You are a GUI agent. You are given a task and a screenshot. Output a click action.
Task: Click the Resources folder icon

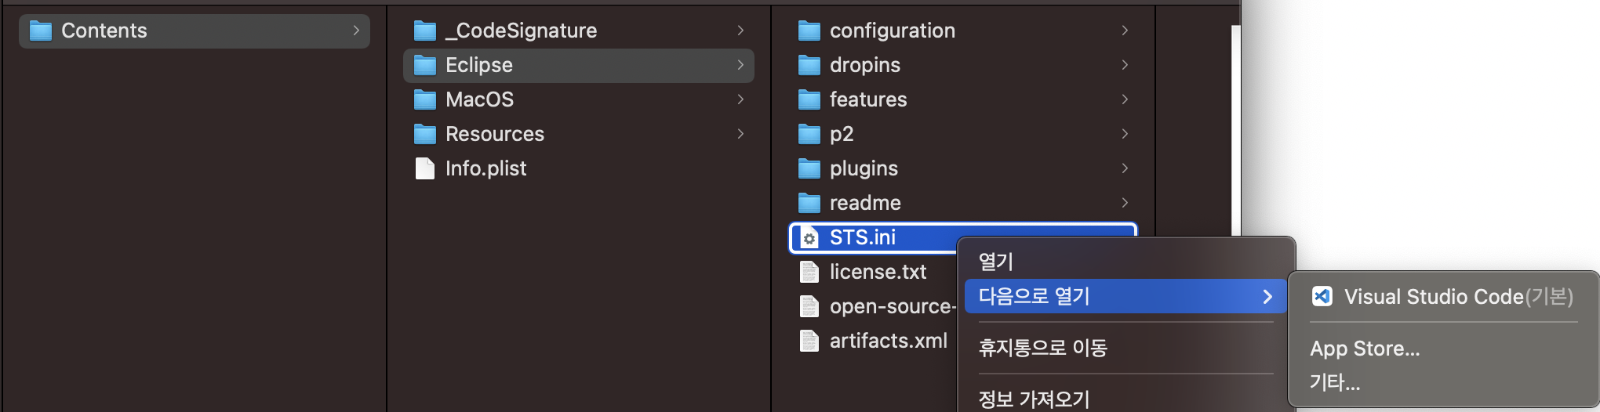425,134
